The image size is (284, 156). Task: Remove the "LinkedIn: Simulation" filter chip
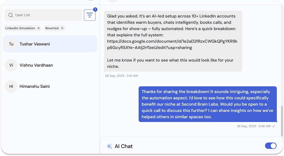point(38,28)
